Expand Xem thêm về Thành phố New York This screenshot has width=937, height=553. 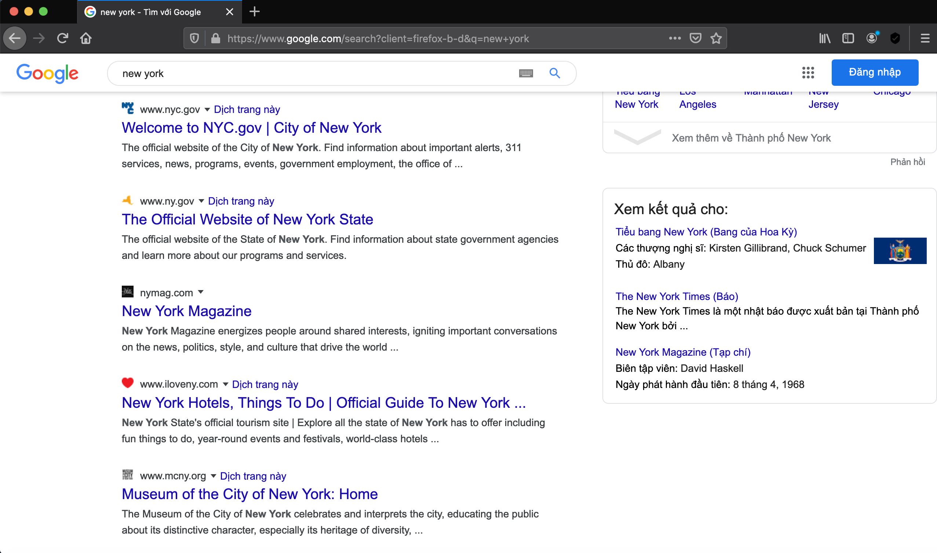click(x=751, y=138)
